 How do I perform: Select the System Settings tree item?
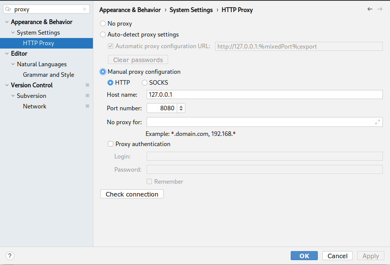pos(38,33)
